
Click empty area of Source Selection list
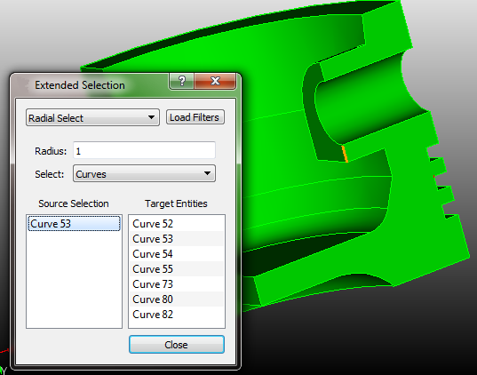tap(74, 280)
